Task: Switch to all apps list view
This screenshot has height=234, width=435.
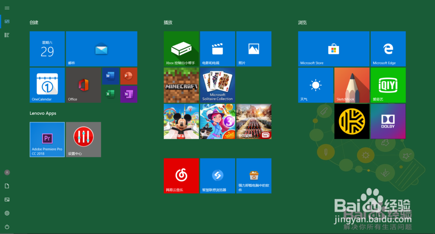Action: pos(7,35)
